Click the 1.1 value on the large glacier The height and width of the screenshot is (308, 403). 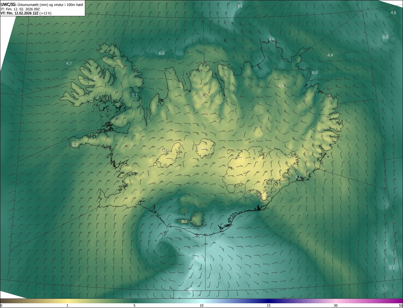point(239,159)
